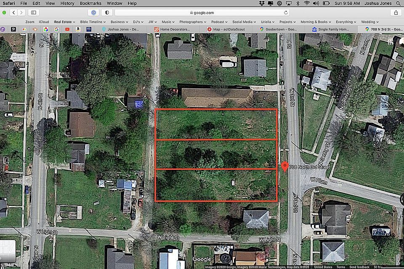404x269 pixels.
Task: Show the Safari sidebar
Action: (x=34, y=12)
